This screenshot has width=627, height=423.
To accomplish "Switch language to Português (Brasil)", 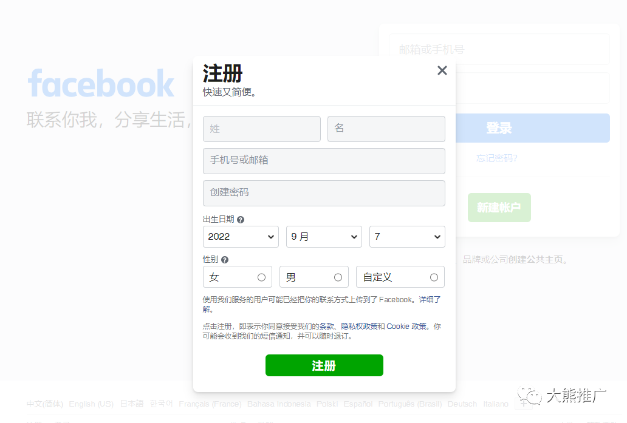I will (410, 404).
